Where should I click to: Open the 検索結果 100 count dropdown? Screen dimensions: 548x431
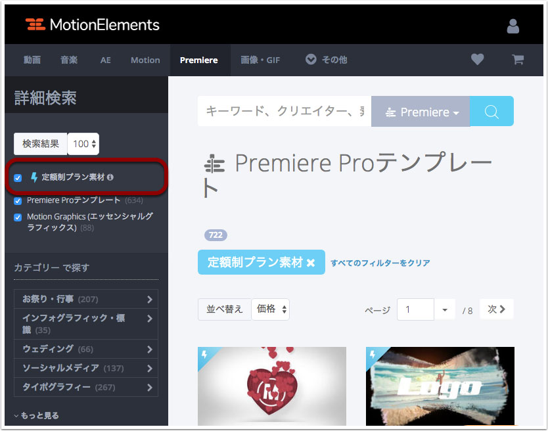click(x=83, y=144)
